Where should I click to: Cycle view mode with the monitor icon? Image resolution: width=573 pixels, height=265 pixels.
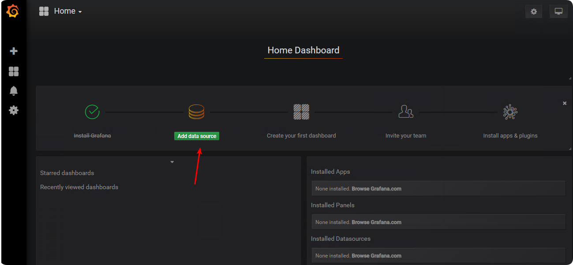[558, 11]
